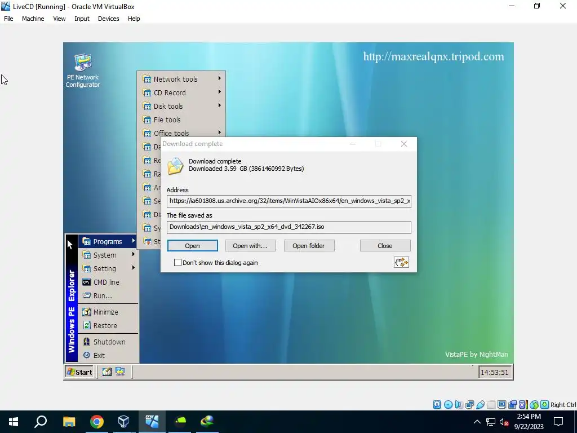Click the file saved as path field
This screenshot has height=433, width=577.
289,227
